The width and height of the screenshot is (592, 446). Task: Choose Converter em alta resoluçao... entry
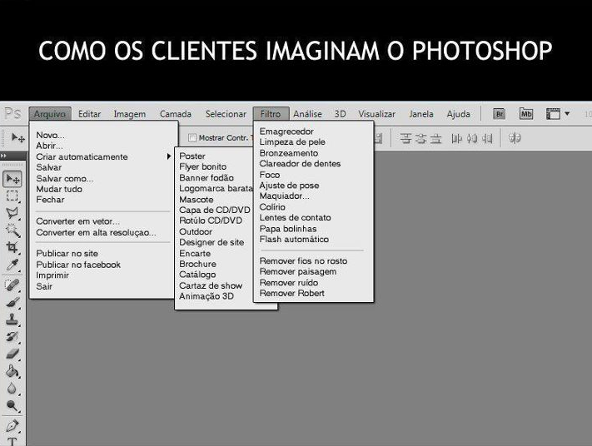96,232
